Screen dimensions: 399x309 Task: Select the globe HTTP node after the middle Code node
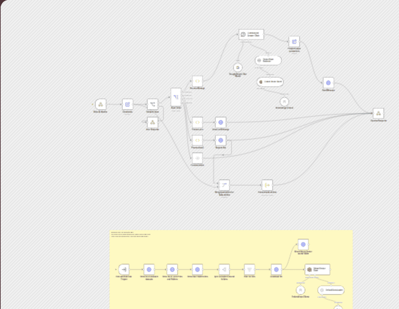(x=221, y=122)
